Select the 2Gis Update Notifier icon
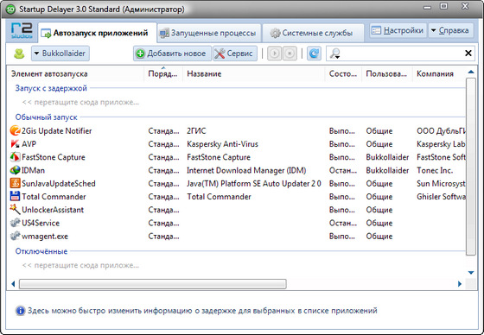Image resolution: width=484 pixels, height=335 pixels. pyautogui.click(x=15, y=130)
